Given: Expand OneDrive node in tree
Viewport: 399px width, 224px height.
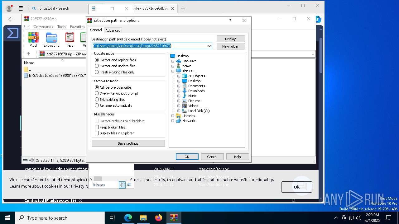Looking at the screenshot, I should [173, 61].
